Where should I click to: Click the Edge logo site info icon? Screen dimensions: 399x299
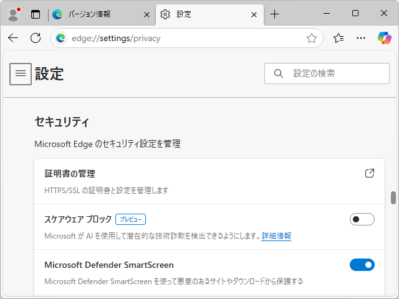pos(60,38)
